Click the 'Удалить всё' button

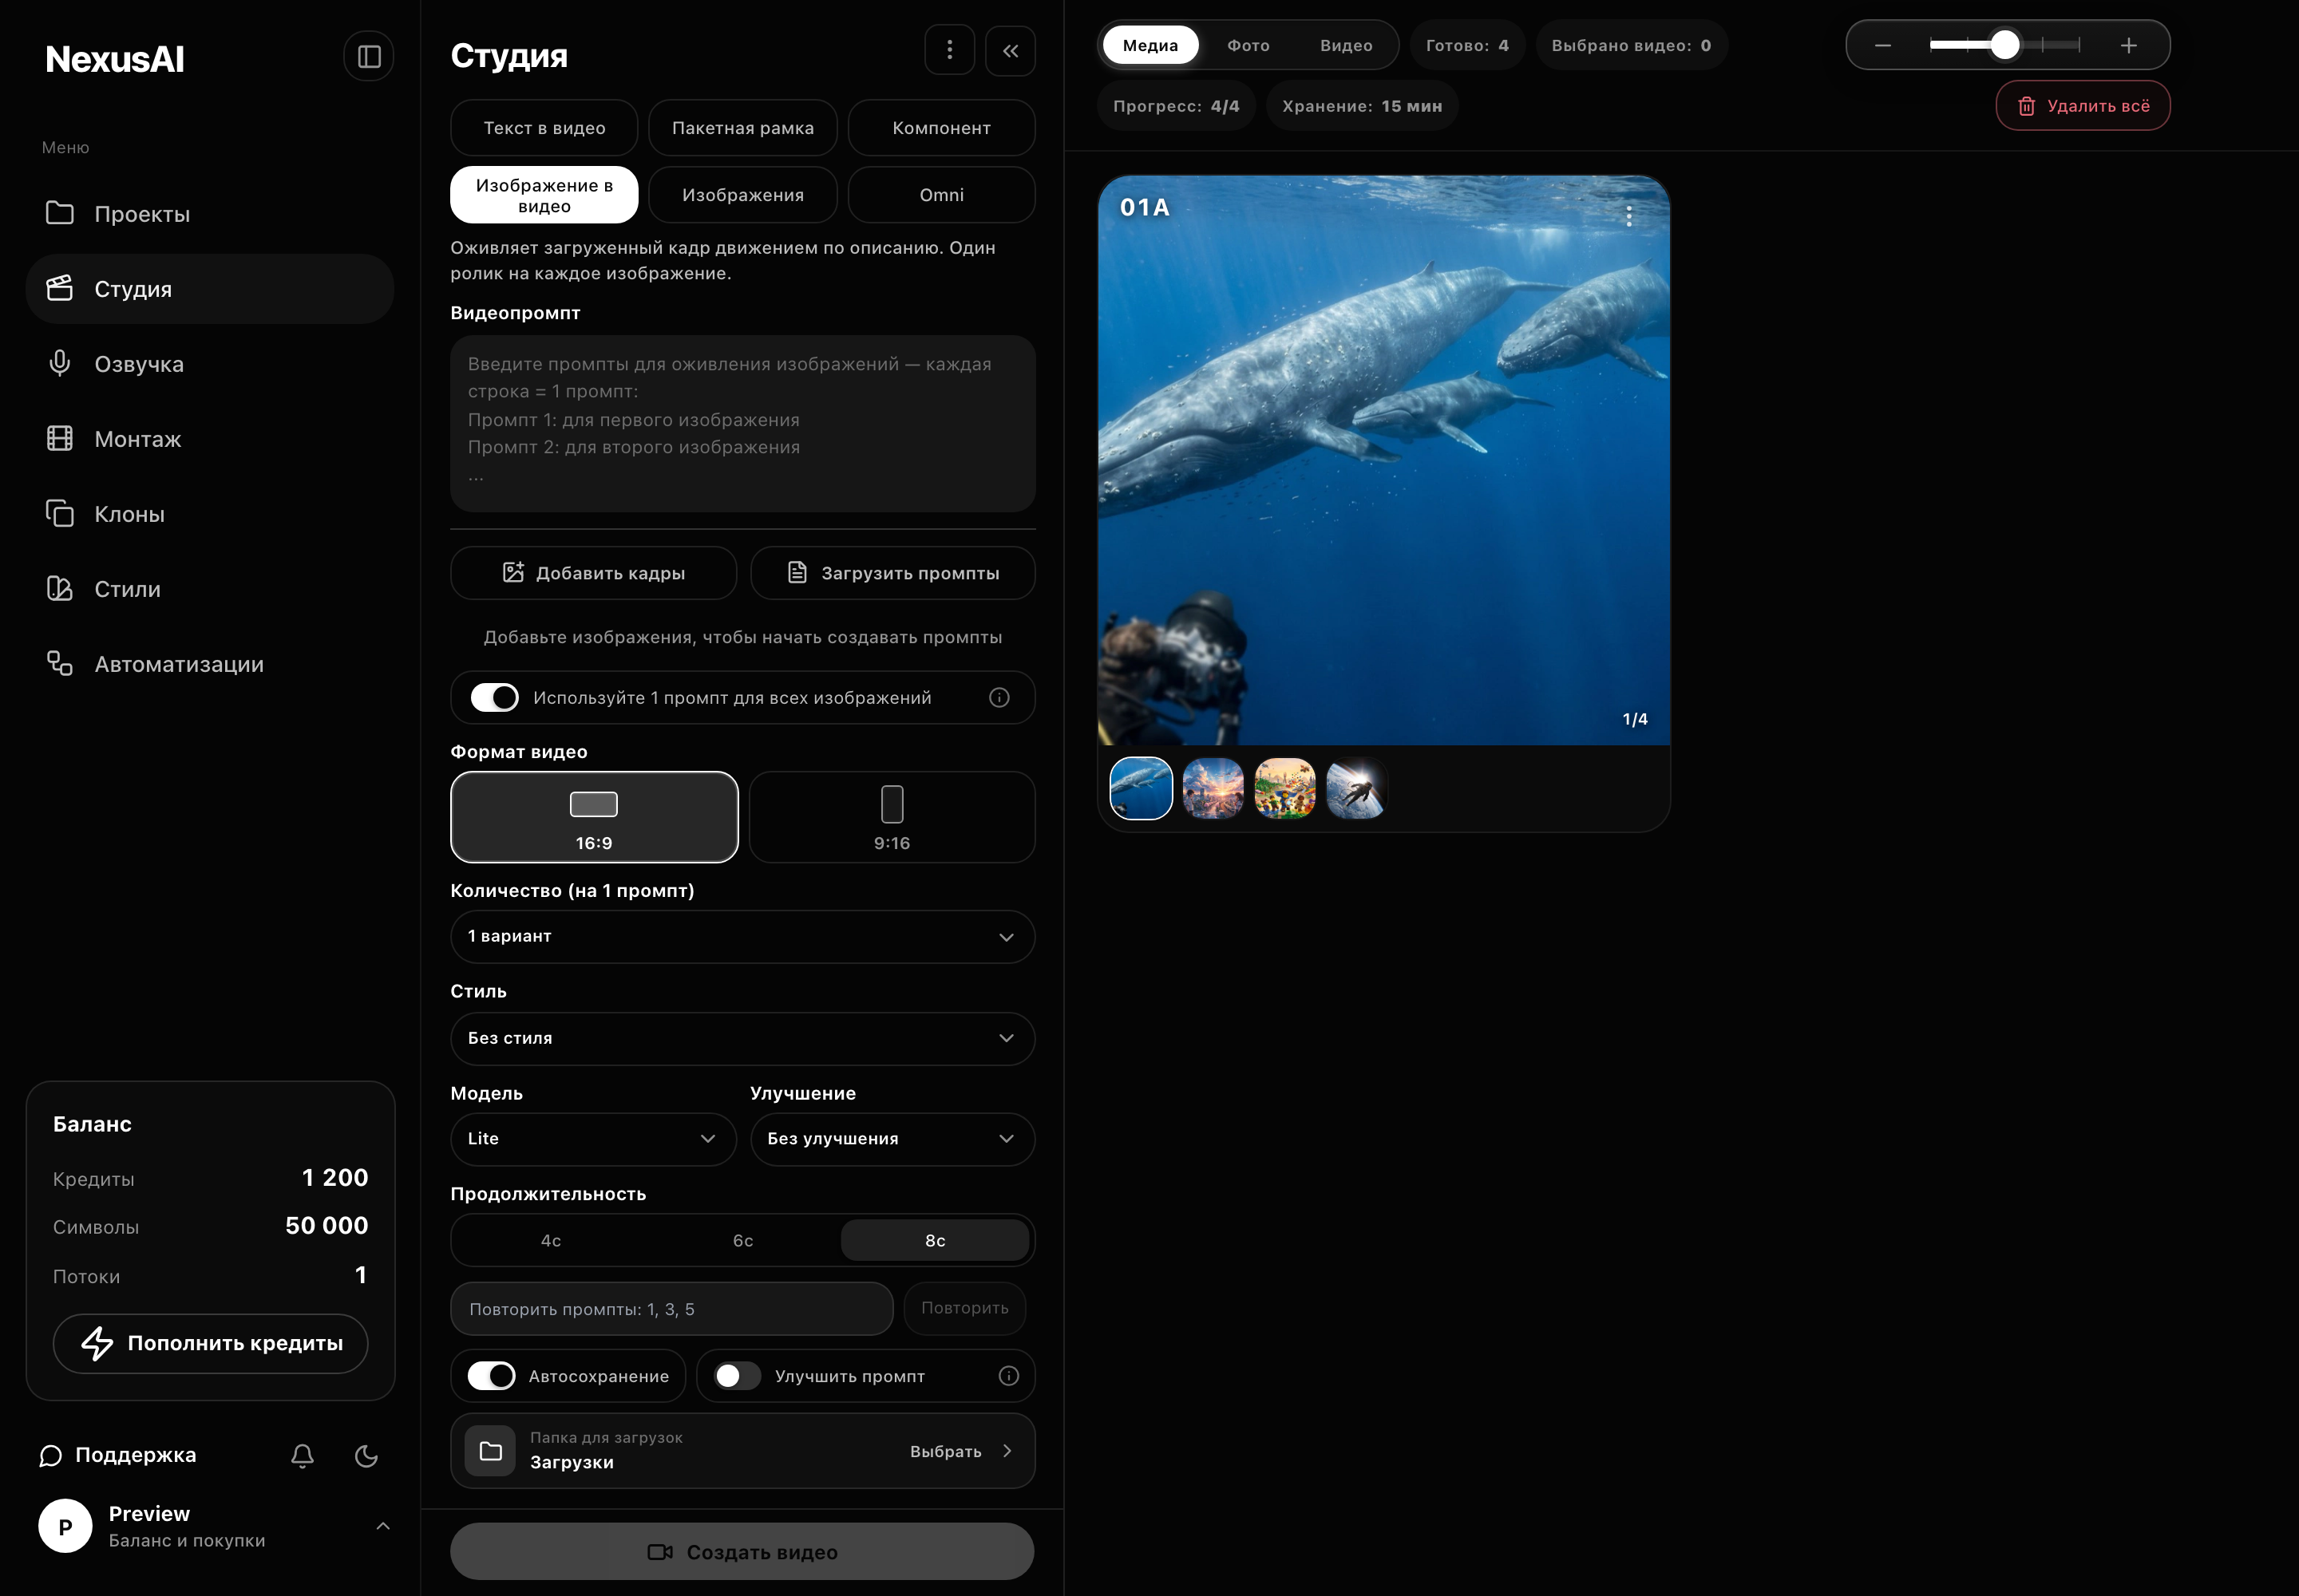pyautogui.click(x=2083, y=106)
